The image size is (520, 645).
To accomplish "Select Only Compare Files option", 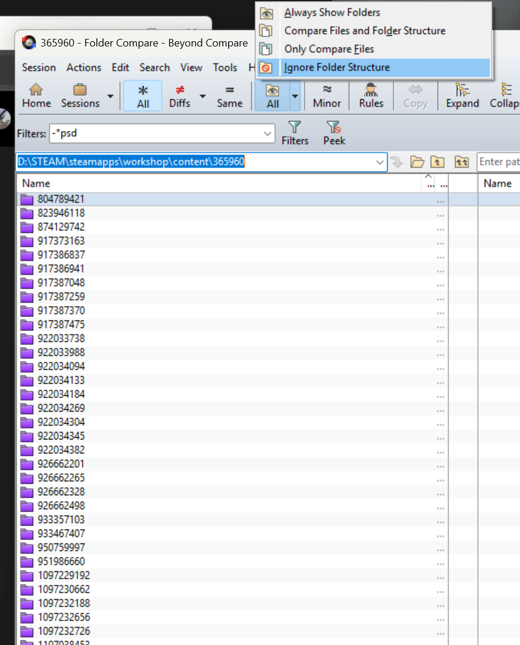I will pos(374,49).
